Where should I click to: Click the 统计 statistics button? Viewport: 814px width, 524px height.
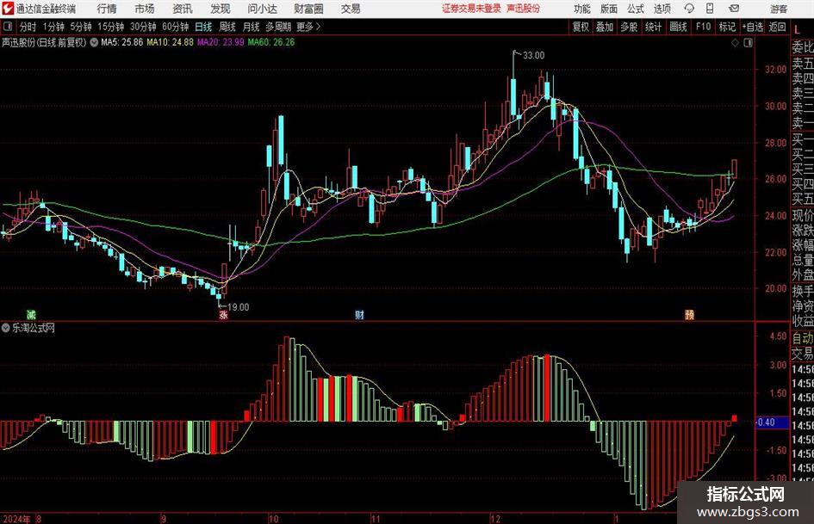click(654, 27)
